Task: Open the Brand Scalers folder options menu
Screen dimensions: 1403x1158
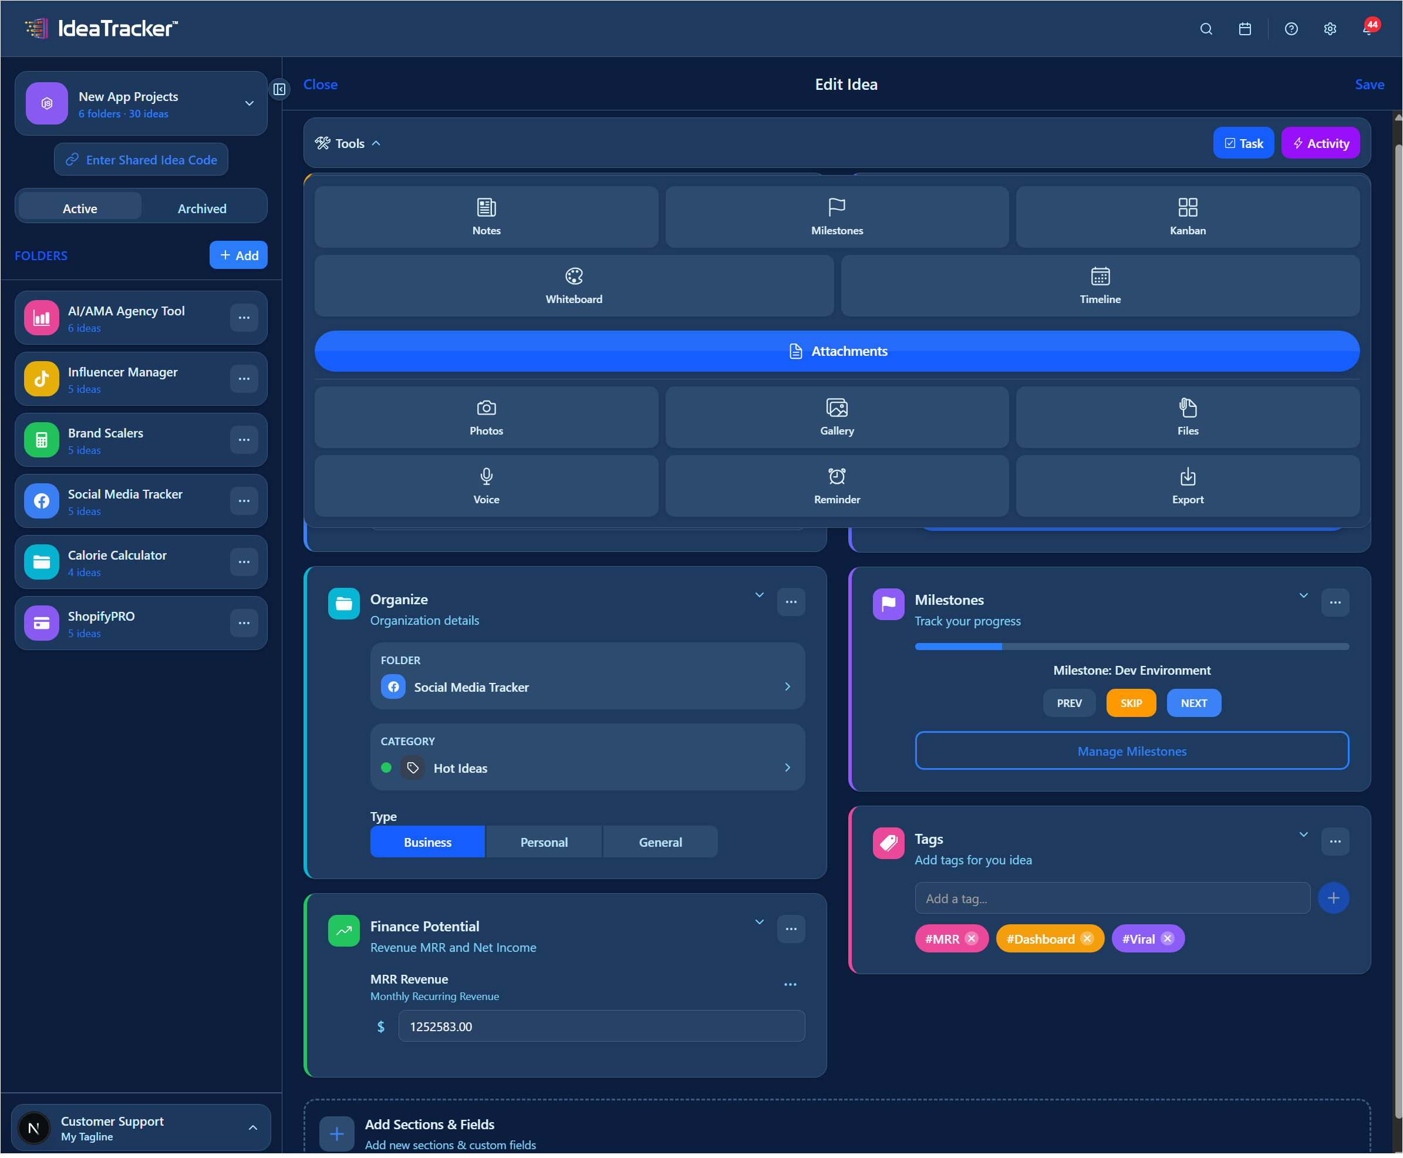Action: (244, 440)
